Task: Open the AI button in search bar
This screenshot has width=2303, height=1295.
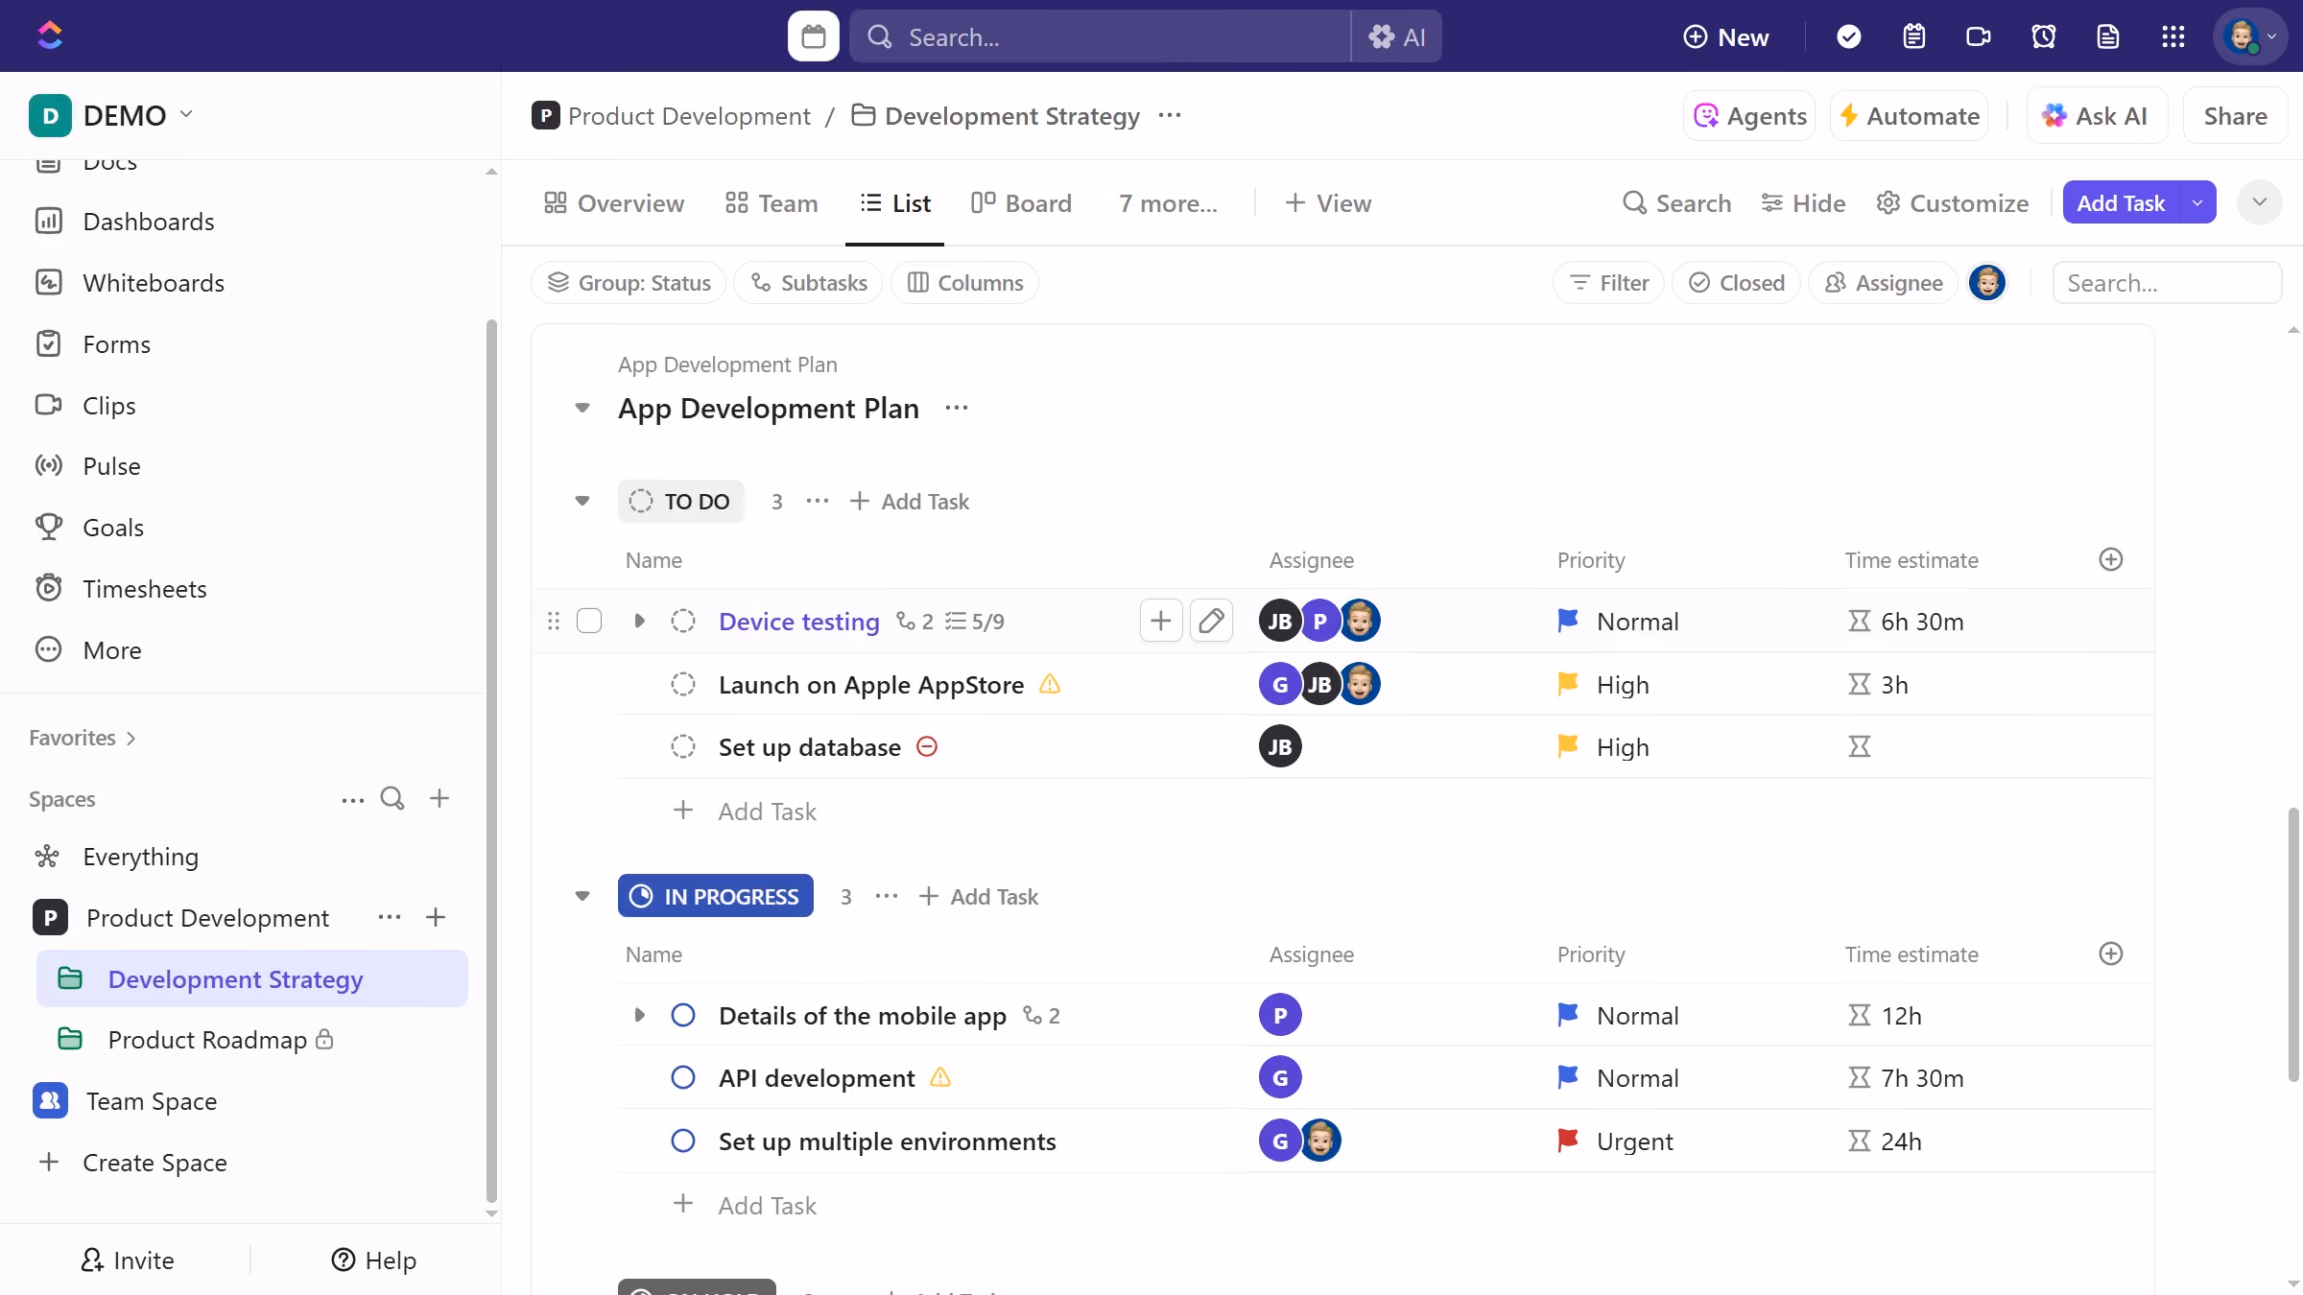Action: 1397,36
